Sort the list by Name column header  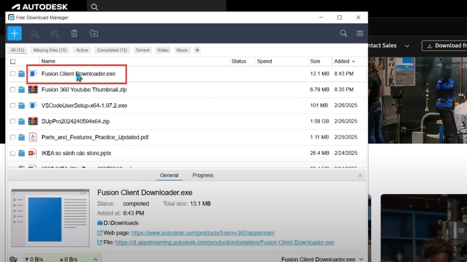click(x=48, y=61)
